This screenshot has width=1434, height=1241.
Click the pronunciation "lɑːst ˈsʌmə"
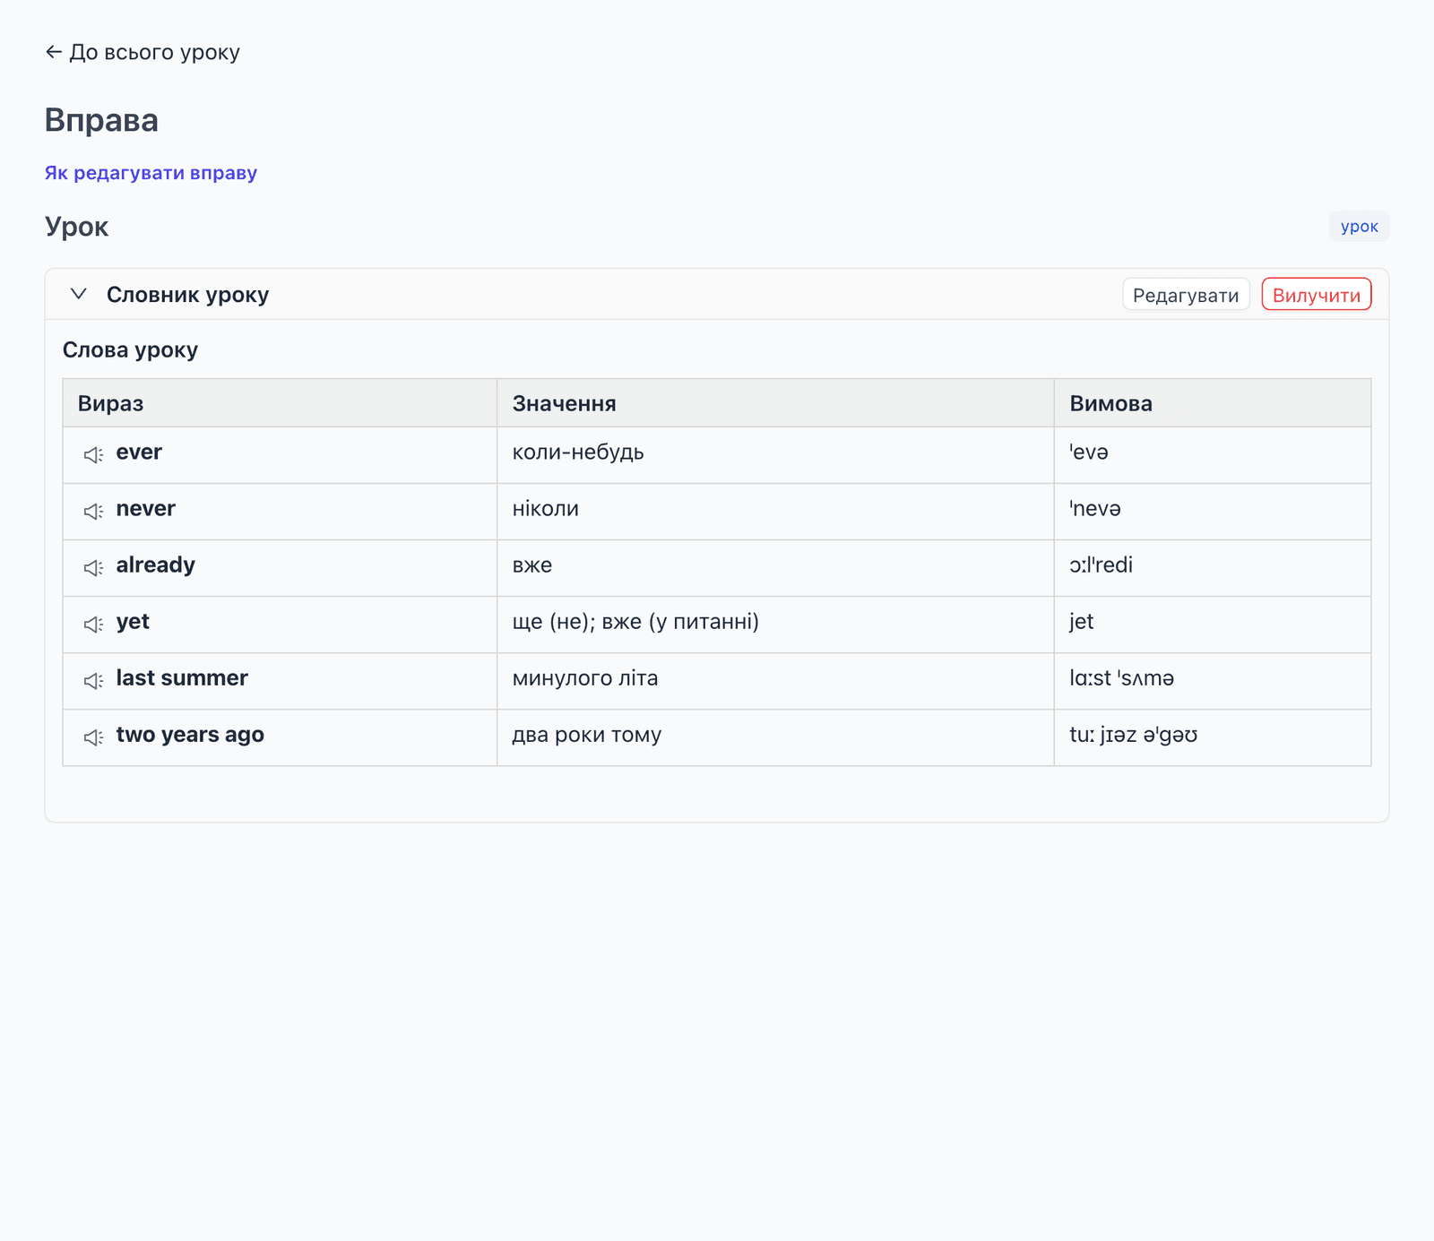tap(1121, 678)
